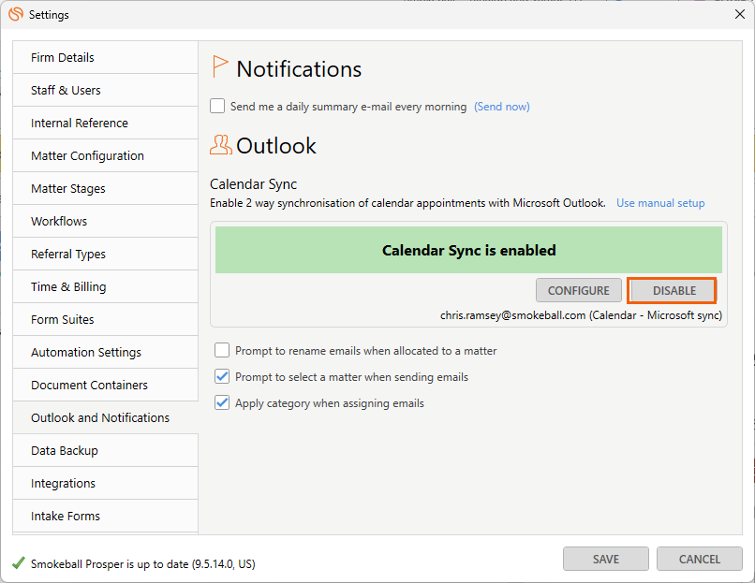Close the Settings dialog window
This screenshot has height=583, width=755.
(740, 14)
